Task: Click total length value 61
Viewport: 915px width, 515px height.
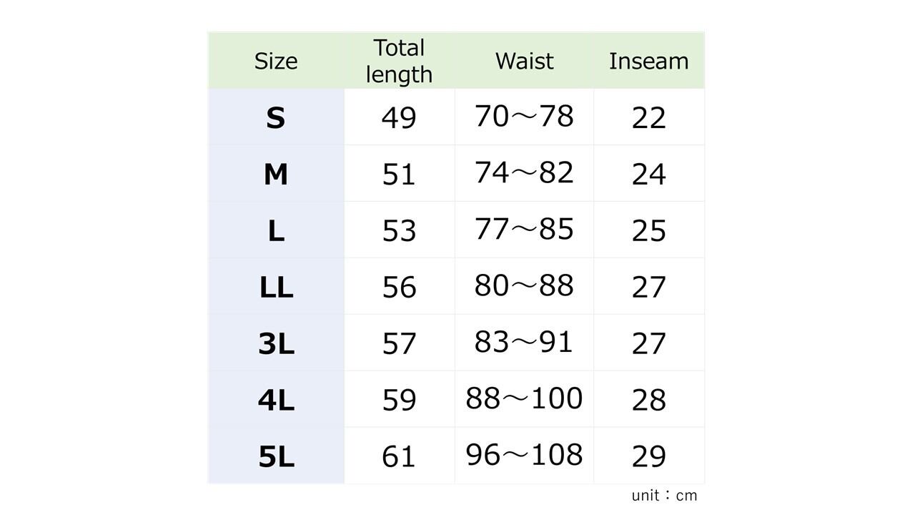Action: pos(399,456)
